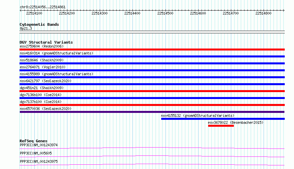Click the 22514300 ruler tick label
The height and width of the screenshot is (169, 294).
click(99, 13)
